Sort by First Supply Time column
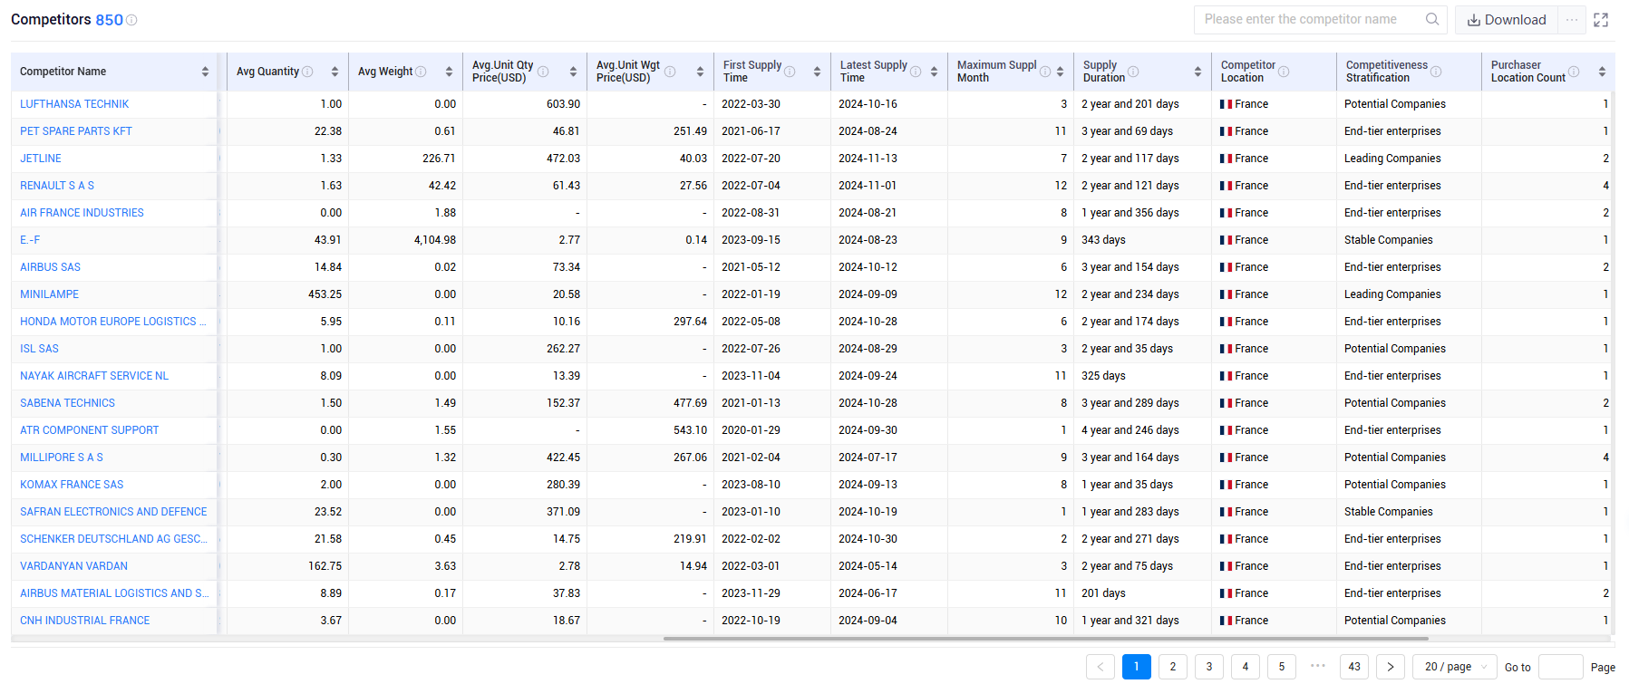 [817, 72]
